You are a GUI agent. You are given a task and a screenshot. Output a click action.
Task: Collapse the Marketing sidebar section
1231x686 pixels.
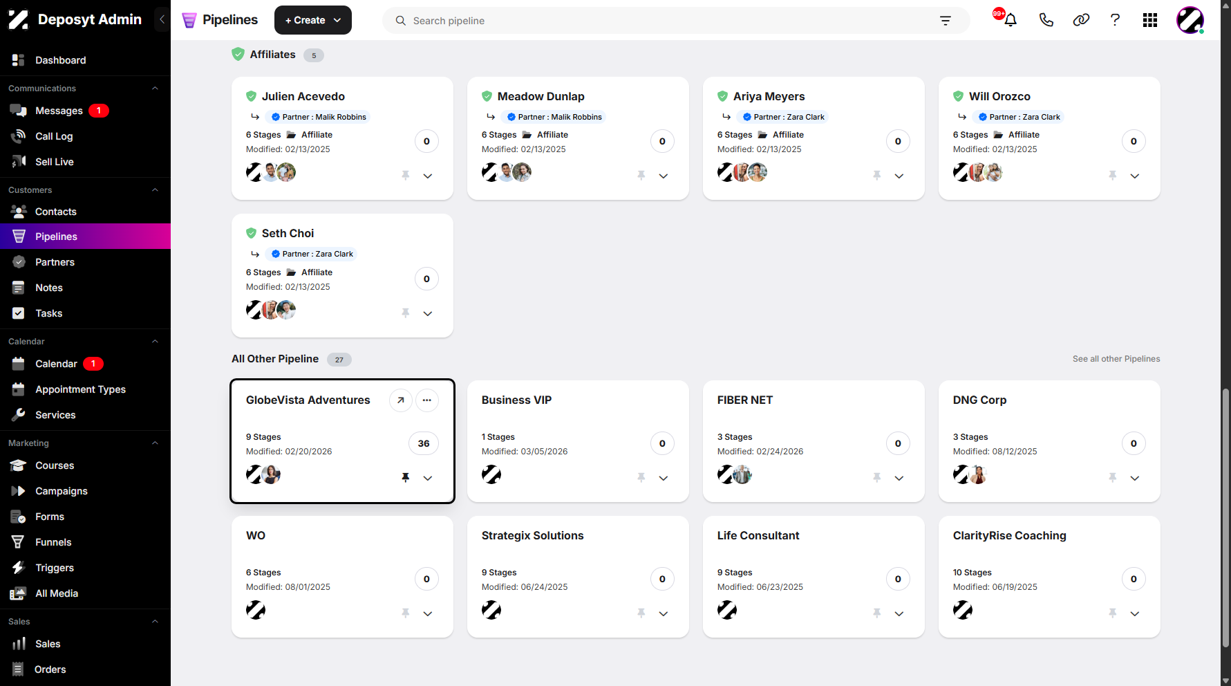(155, 443)
